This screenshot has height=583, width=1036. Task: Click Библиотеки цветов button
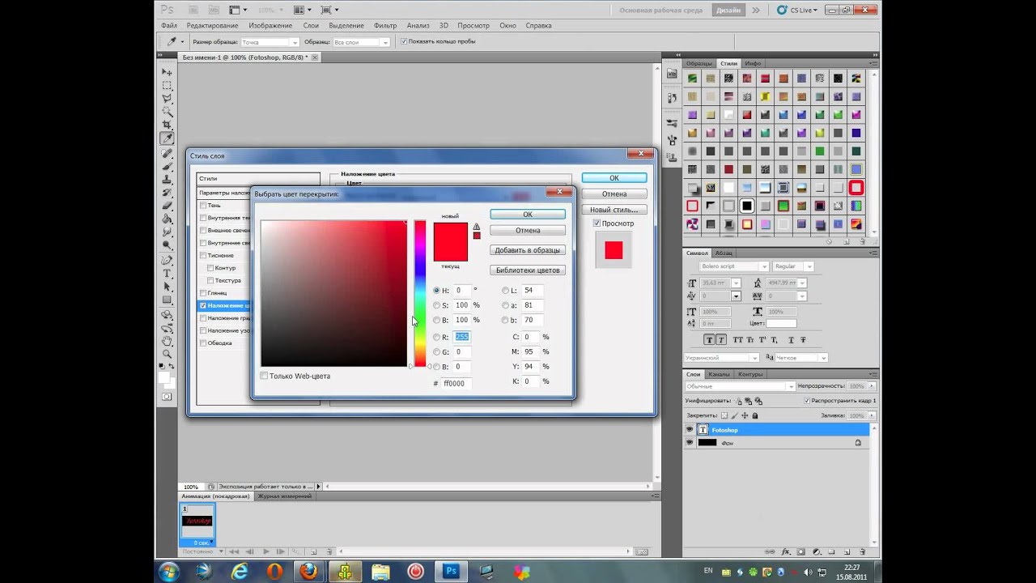coord(528,270)
